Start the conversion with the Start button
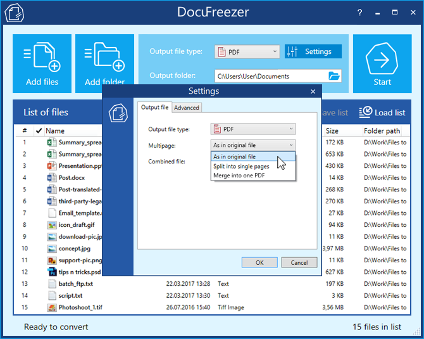424x339 pixels. (382, 63)
